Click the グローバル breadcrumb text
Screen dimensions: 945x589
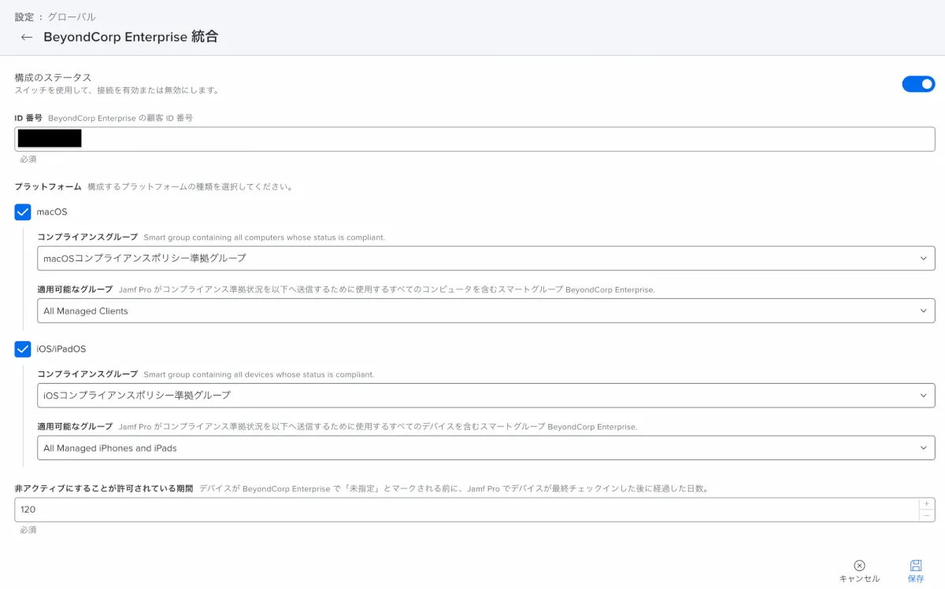click(72, 17)
